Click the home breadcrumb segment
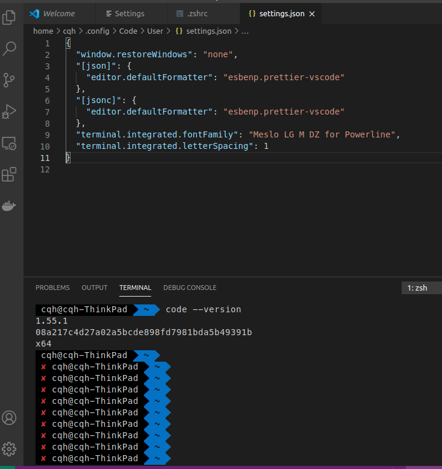 [43, 31]
